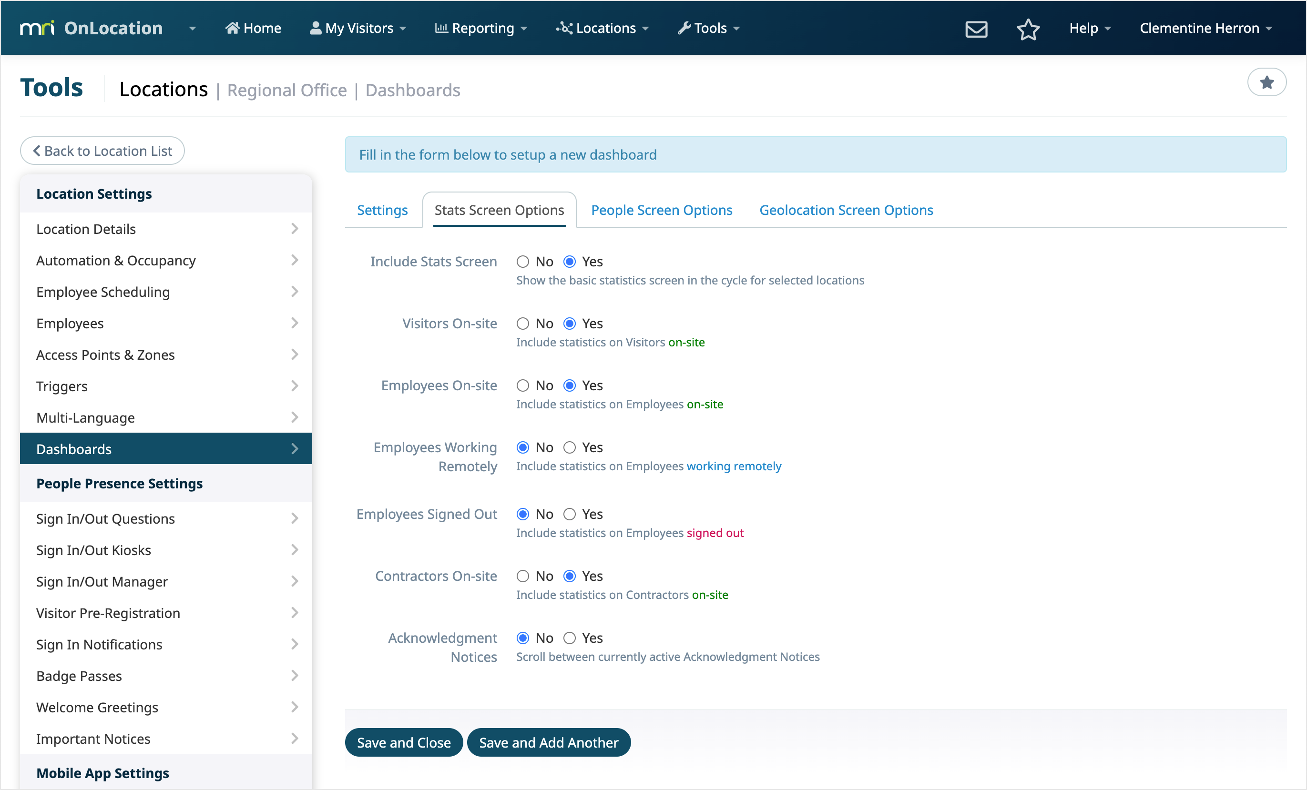
Task: Click the Tools wrench icon in navbar
Action: 684,28
